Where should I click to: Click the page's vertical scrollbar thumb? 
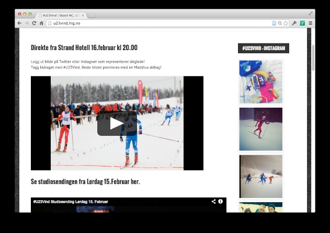coord(313,58)
